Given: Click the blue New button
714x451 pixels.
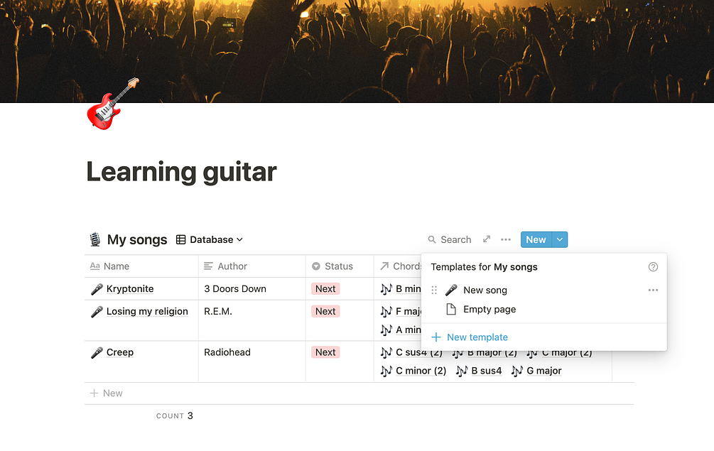Looking at the screenshot, I should (x=536, y=239).
